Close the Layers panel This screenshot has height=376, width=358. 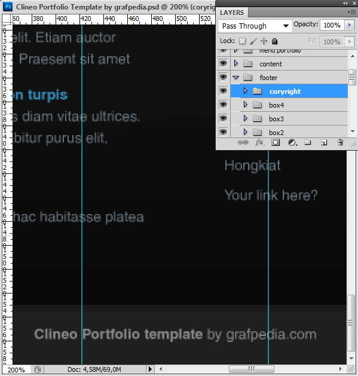354,4
